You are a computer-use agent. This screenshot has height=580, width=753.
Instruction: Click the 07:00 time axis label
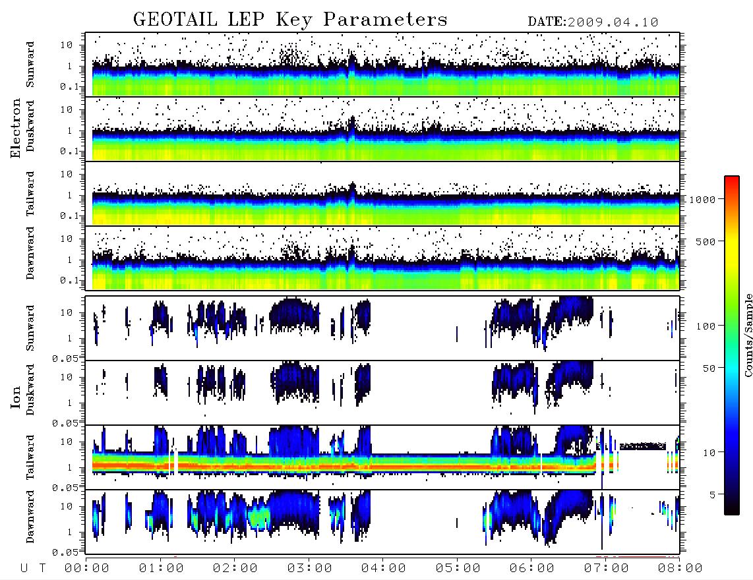click(607, 568)
